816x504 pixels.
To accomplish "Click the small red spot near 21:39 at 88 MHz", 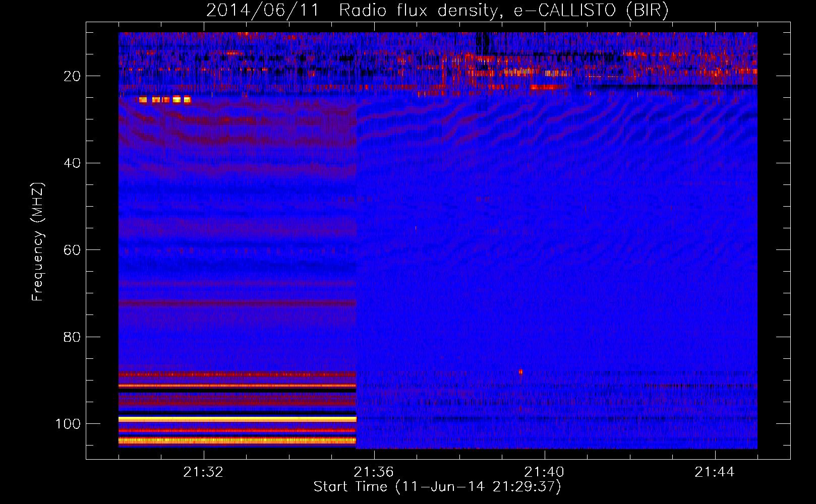I will pos(521,372).
